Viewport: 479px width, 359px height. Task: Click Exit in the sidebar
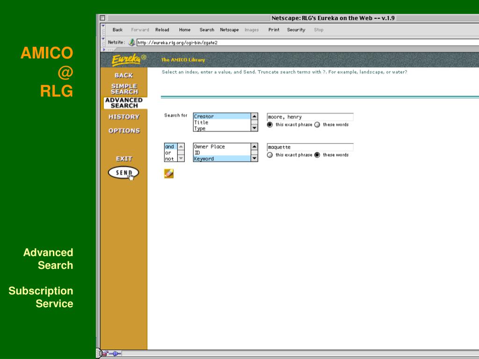123,159
